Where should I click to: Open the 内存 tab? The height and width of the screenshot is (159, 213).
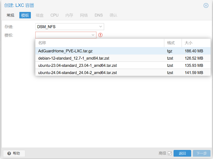tap(69, 15)
